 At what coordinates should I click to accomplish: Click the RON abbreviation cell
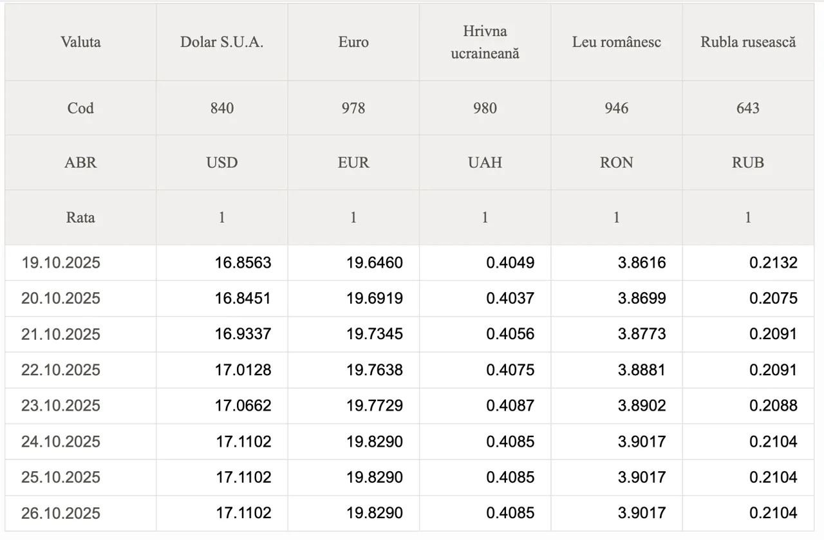pos(616,162)
